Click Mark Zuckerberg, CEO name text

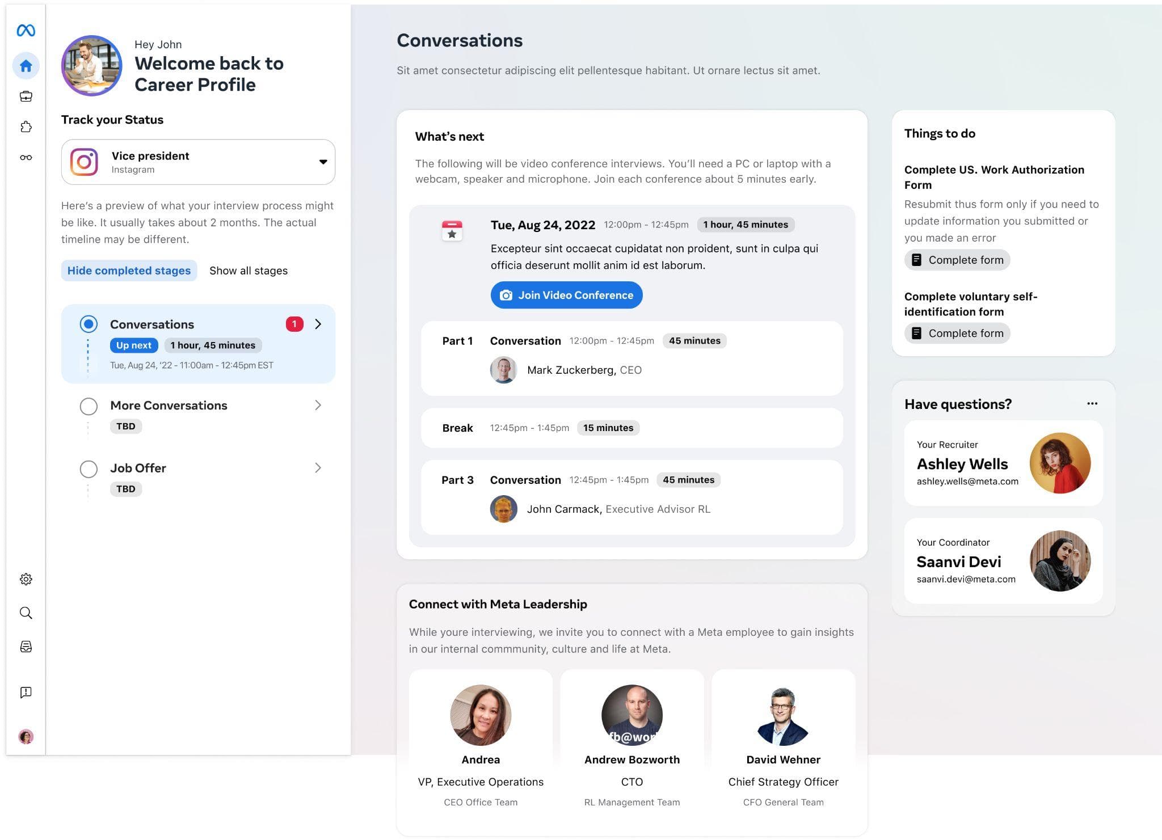(584, 370)
